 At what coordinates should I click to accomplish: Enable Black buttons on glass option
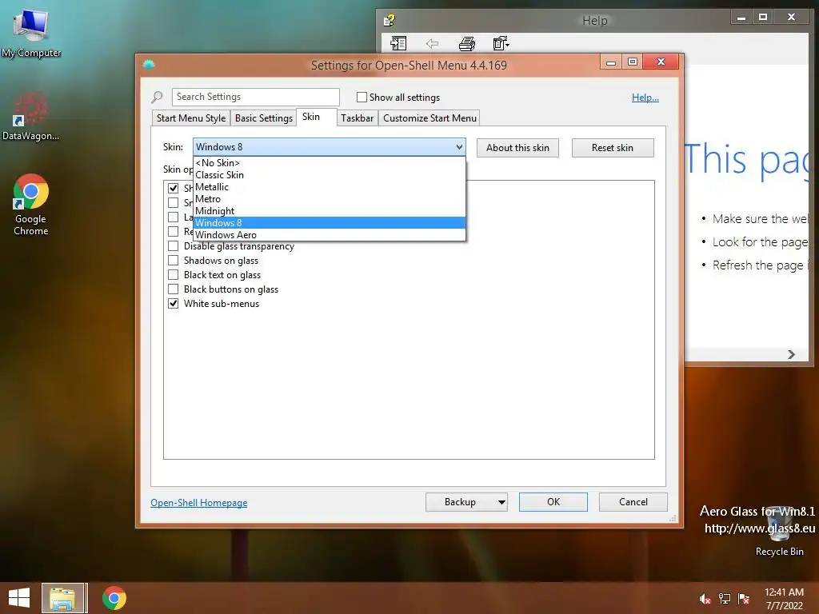click(173, 289)
